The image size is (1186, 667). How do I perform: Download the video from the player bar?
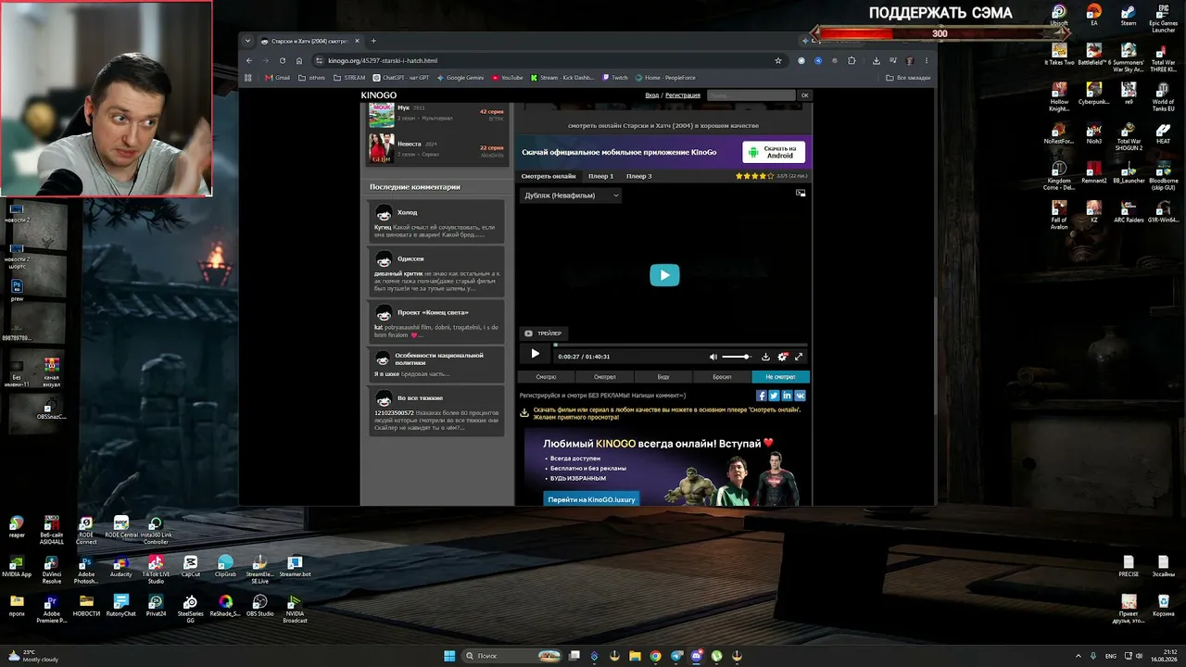tap(765, 357)
